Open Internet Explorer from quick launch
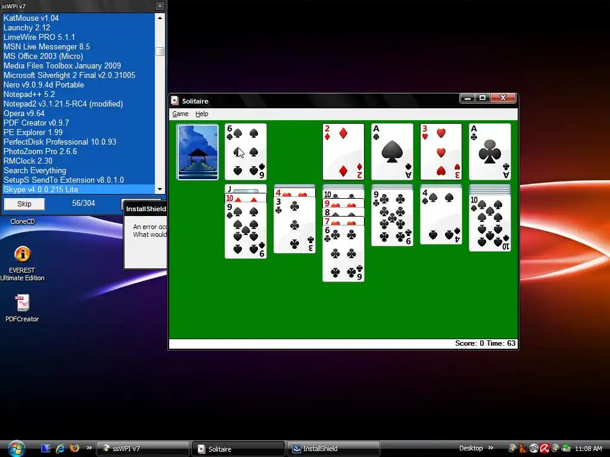 tap(60, 448)
